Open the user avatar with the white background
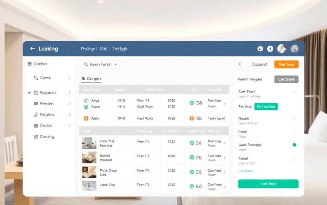Screen dimensions: 327x205 coord(281,49)
